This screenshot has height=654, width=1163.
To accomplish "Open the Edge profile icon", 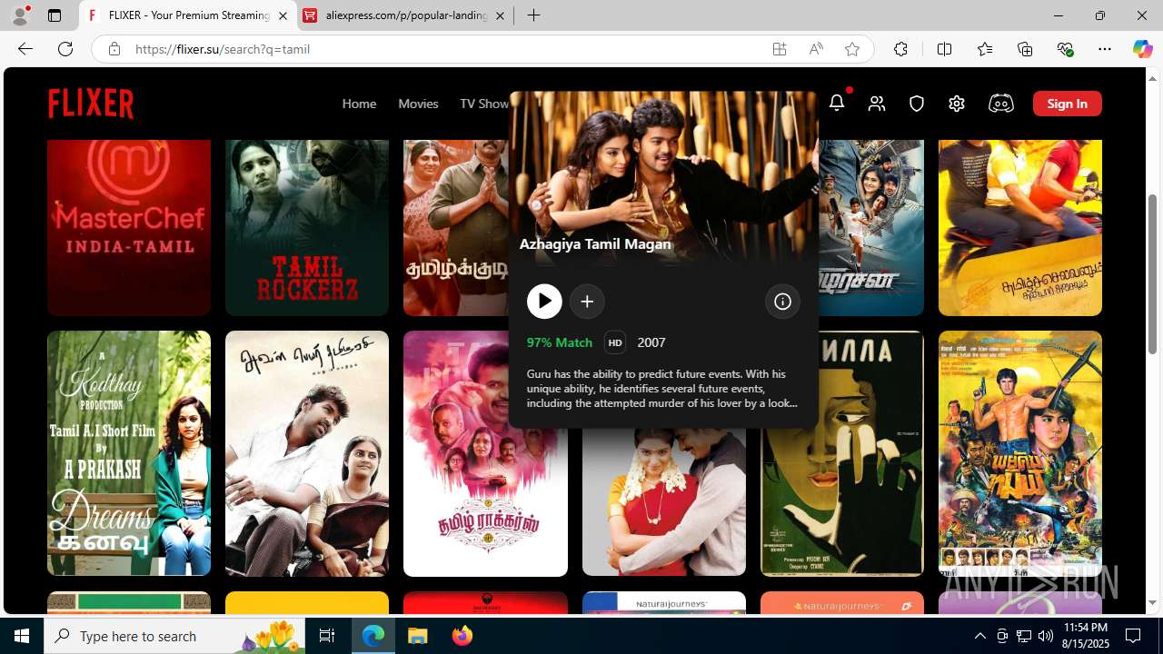I will [20, 15].
